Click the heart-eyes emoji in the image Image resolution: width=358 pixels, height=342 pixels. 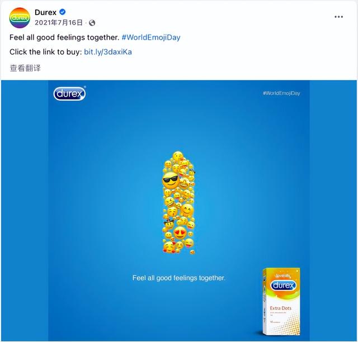(x=180, y=233)
